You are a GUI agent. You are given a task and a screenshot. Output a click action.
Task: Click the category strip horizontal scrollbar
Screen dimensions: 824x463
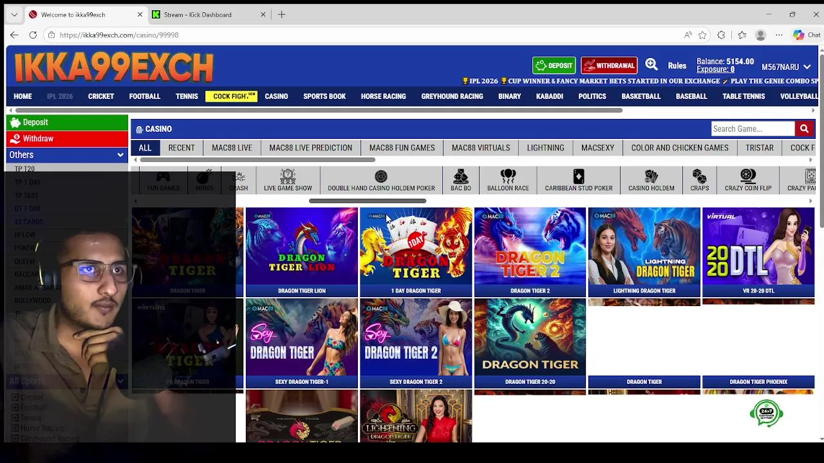pos(367,201)
